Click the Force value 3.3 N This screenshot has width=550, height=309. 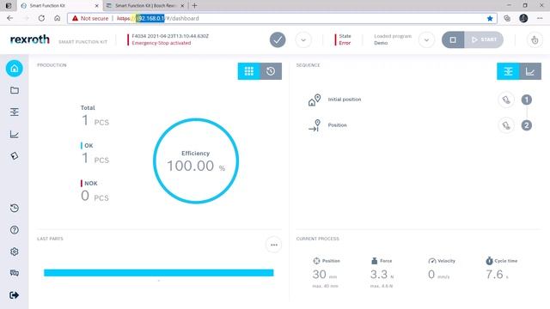click(x=382, y=275)
